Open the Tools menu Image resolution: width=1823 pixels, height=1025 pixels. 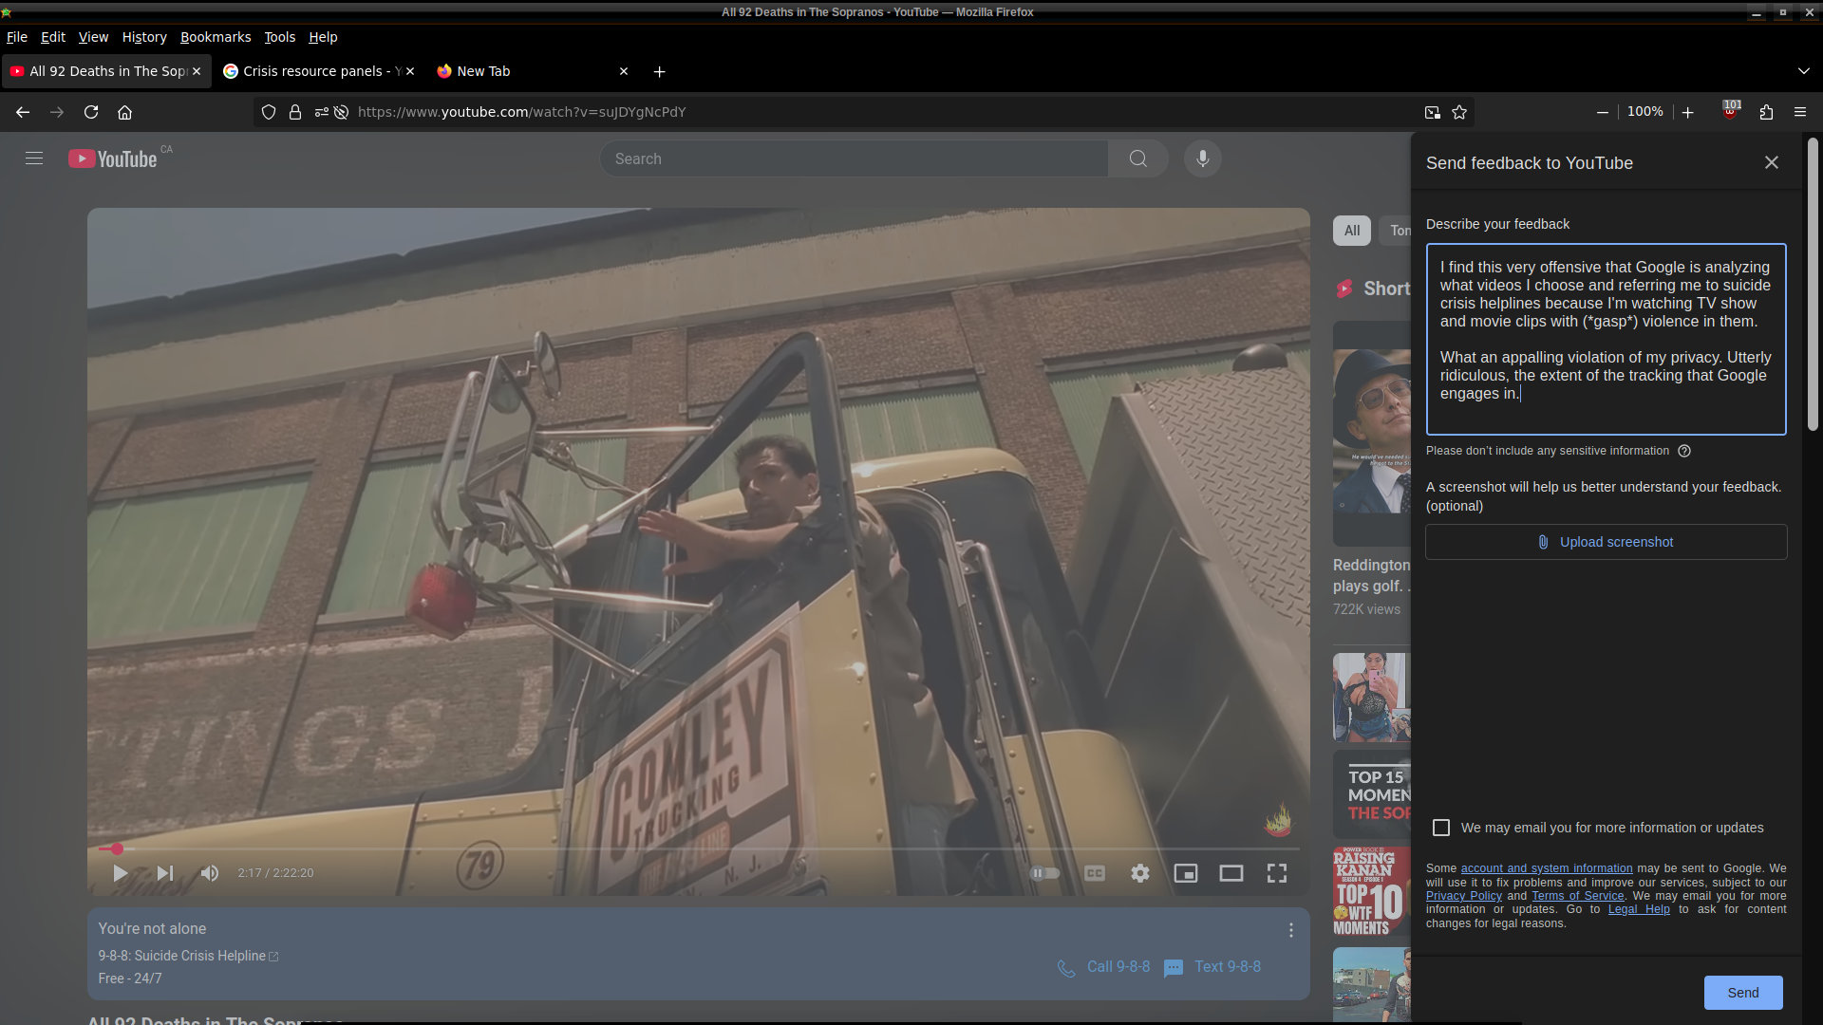tap(279, 37)
